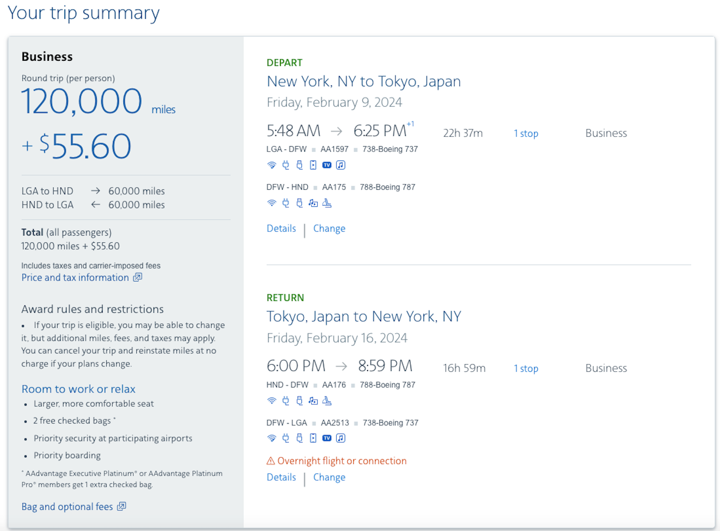Click the '120,000' miles price figure
The width and height of the screenshot is (720, 531).
[82, 101]
